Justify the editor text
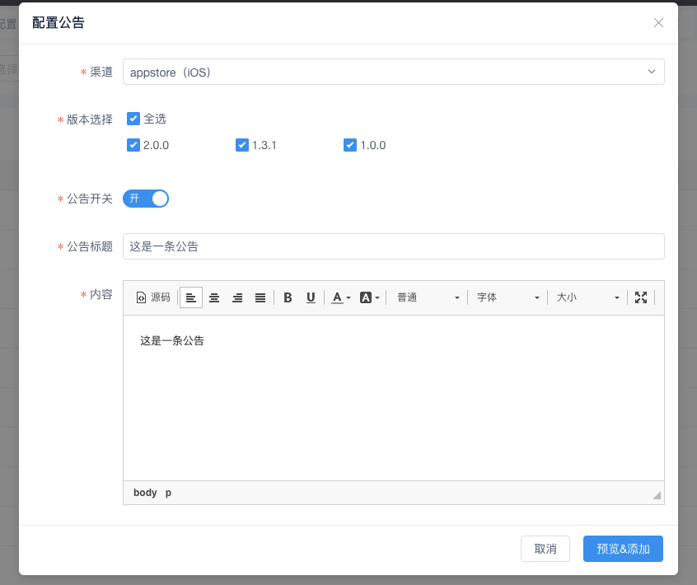 click(x=260, y=297)
